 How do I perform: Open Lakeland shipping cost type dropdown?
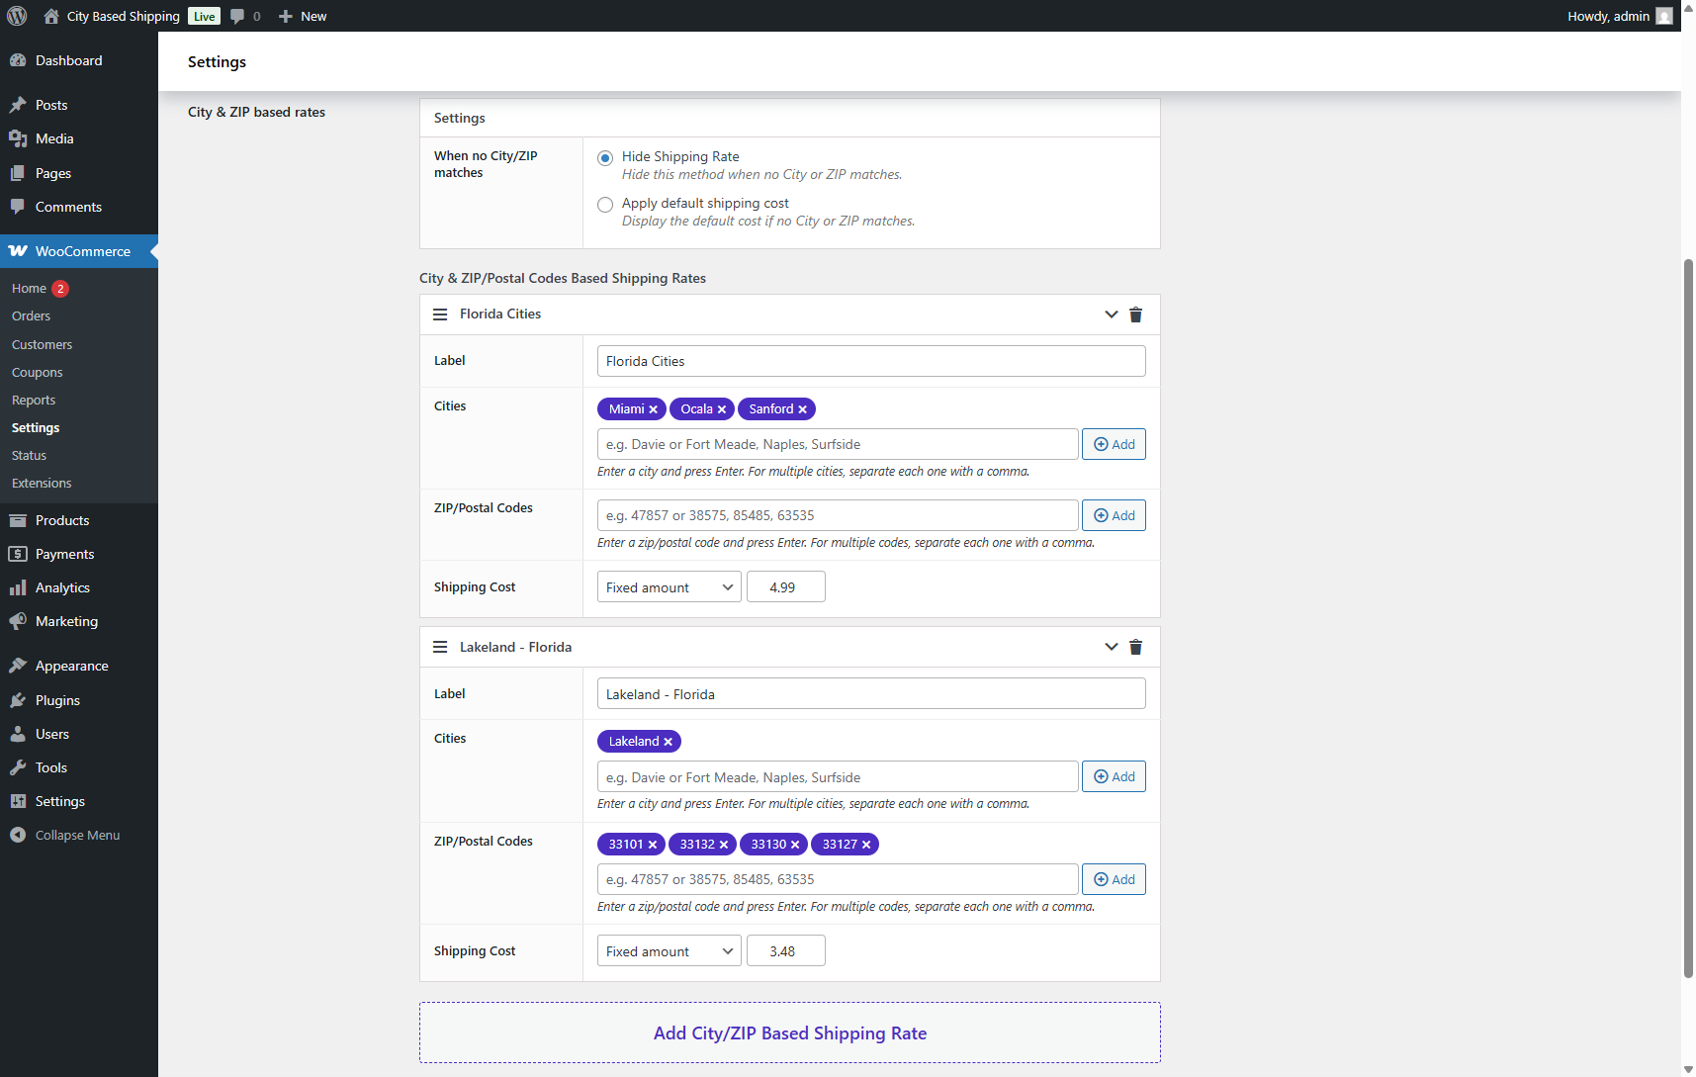669,951
